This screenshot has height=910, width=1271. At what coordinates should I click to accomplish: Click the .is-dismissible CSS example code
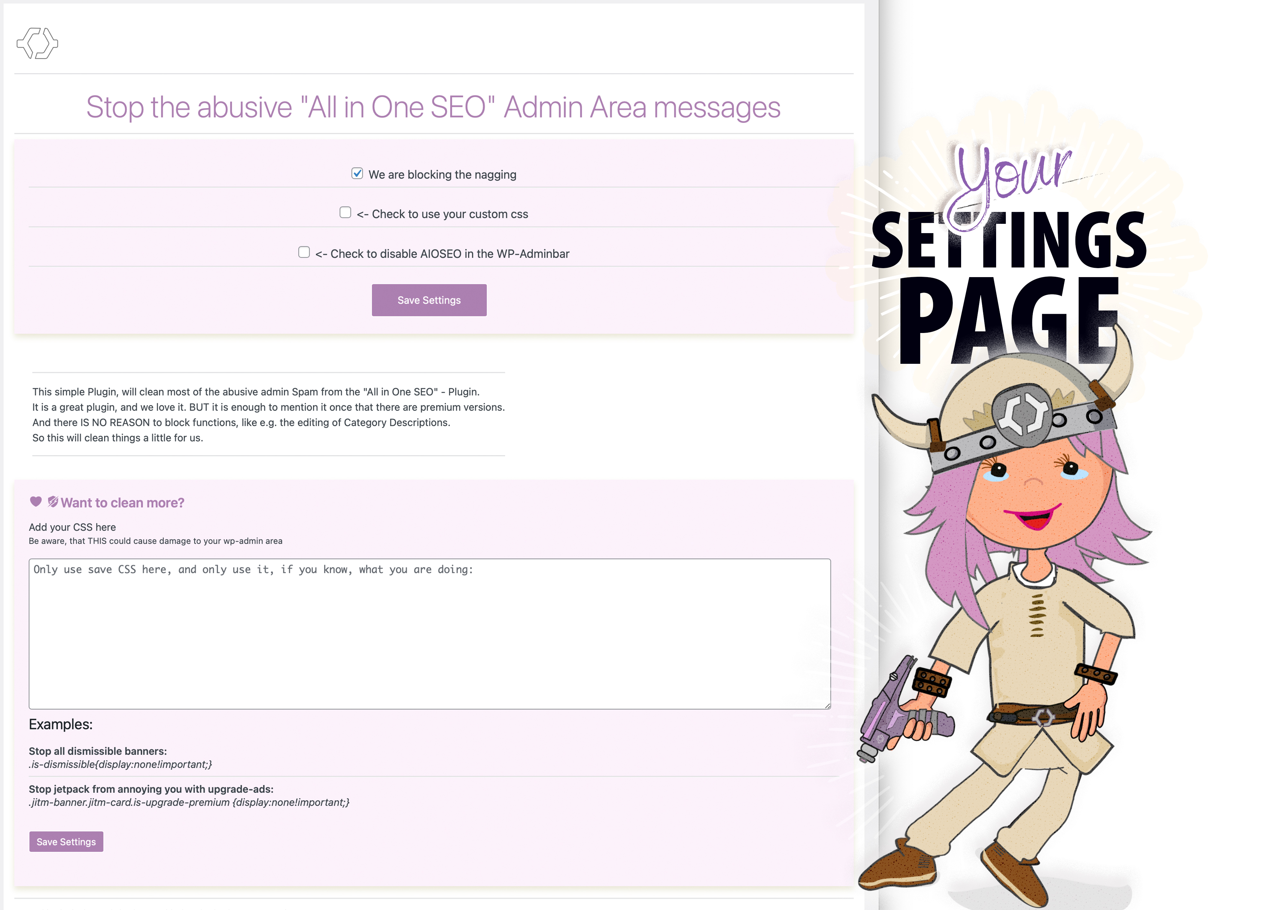coord(120,765)
